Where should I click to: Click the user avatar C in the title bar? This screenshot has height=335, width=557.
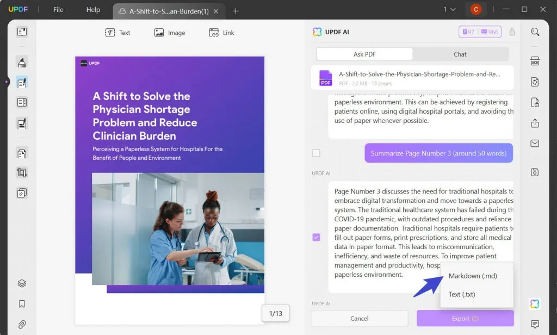click(x=476, y=10)
